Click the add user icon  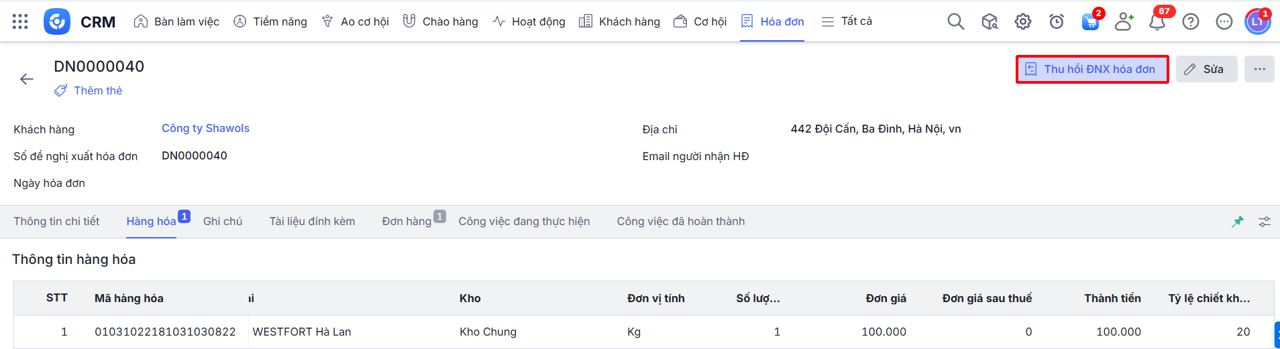[x=1124, y=21]
